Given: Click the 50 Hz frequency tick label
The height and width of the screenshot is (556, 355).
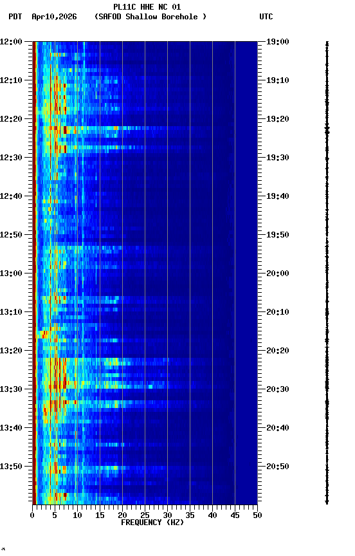Looking at the screenshot, I should point(258,515).
